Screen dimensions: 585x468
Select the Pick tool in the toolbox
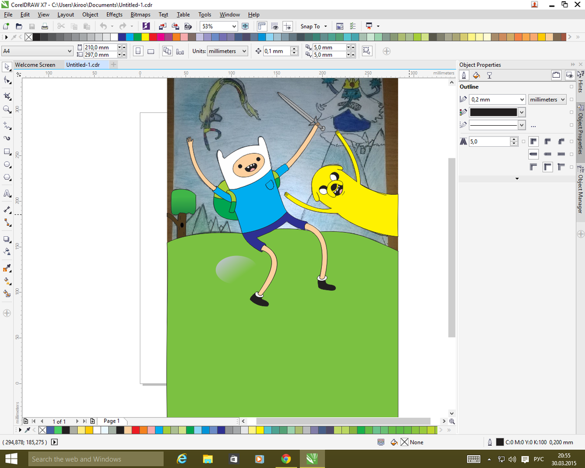click(6, 67)
